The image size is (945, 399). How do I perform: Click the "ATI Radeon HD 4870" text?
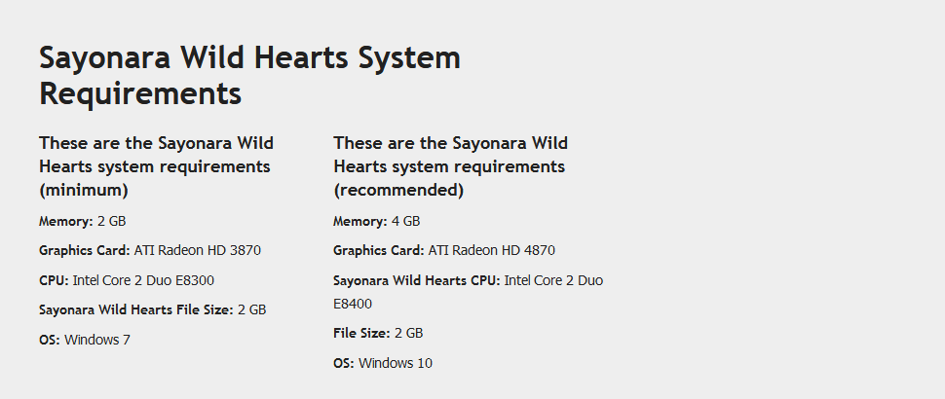(x=491, y=250)
